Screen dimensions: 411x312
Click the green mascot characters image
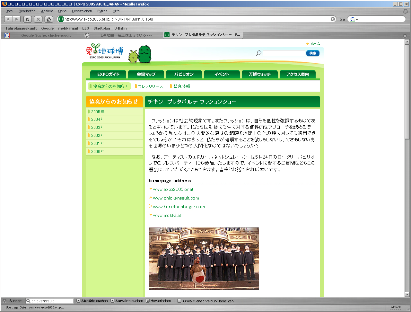[140, 54]
